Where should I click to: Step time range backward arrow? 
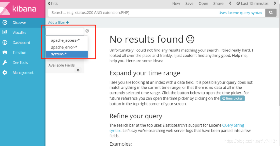pyautogui.click(x=230, y=3)
